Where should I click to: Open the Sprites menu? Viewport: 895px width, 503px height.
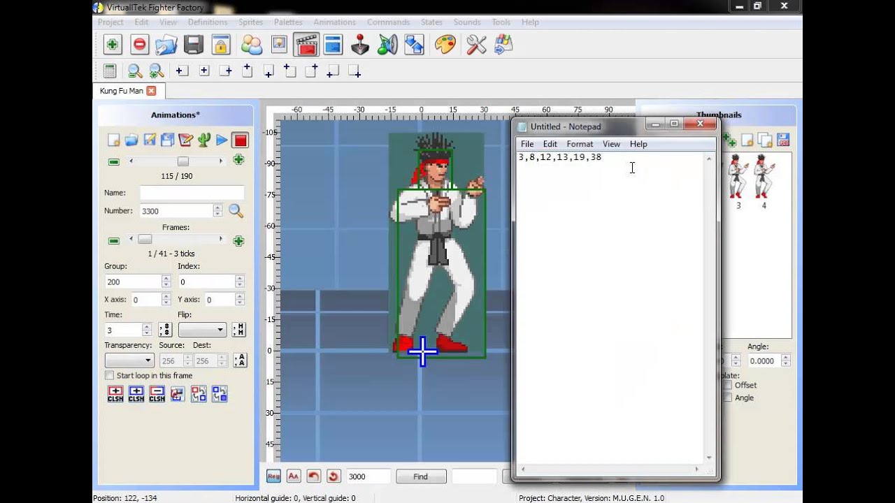coord(250,22)
